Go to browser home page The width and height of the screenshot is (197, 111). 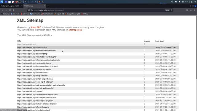pyautogui.click(x=14, y=10)
